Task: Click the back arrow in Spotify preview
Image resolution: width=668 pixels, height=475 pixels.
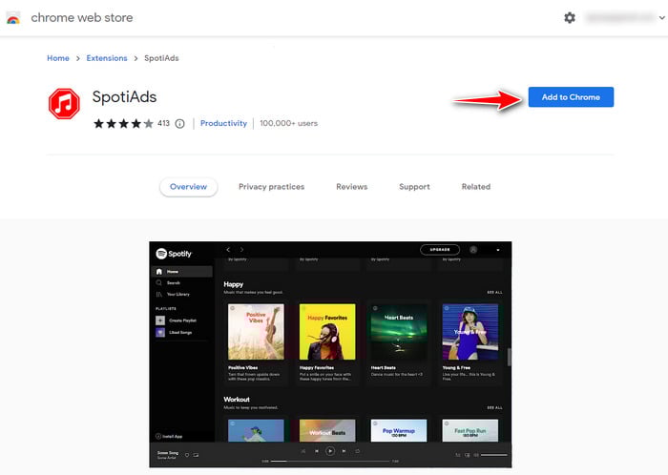Action: pyautogui.click(x=228, y=249)
